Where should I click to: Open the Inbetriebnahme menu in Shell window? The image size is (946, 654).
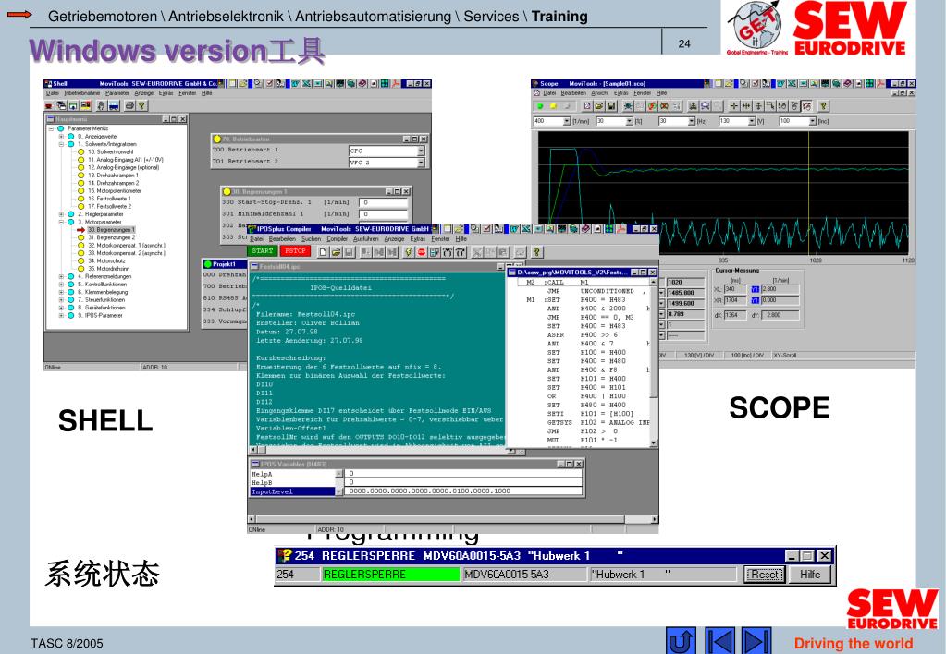click(82, 93)
